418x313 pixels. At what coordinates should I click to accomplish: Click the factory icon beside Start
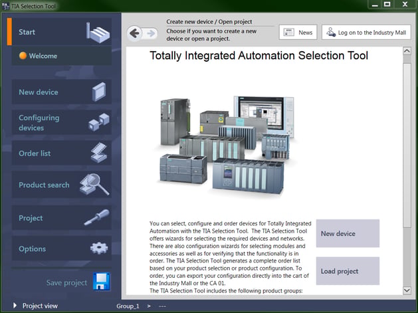98,33
